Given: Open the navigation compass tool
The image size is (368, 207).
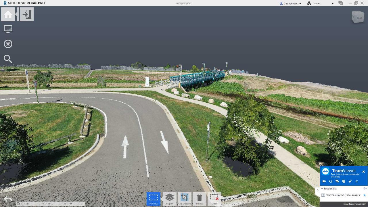Looking at the screenshot, I should (x=8, y=44).
